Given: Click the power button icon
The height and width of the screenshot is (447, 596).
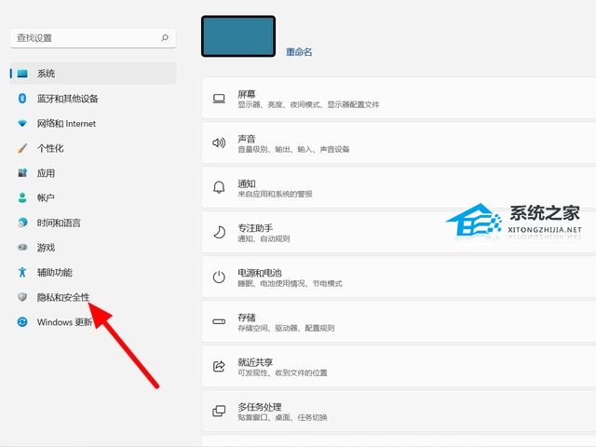Looking at the screenshot, I should click(x=219, y=277).
